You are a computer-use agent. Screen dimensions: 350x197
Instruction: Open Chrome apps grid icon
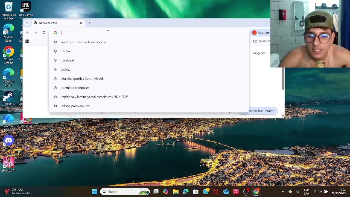[x=27, y=41]
